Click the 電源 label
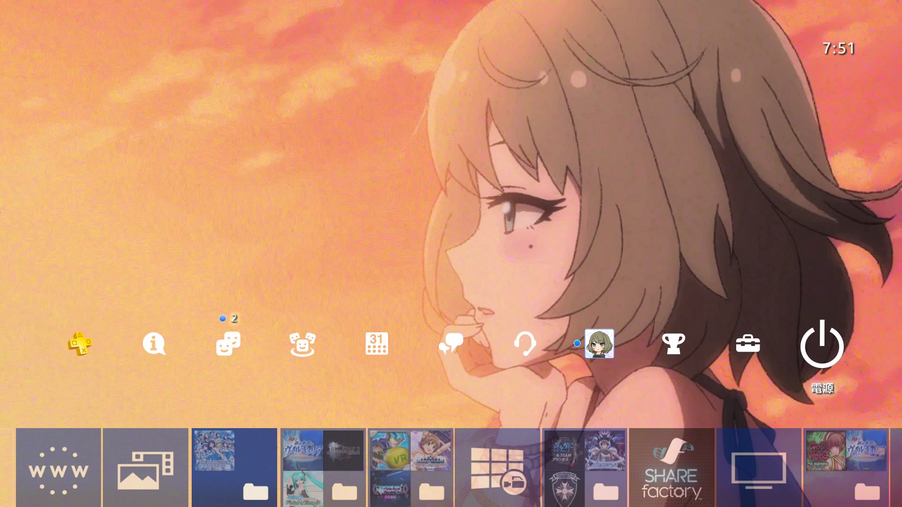902x507 pixels. click(822, 388)
